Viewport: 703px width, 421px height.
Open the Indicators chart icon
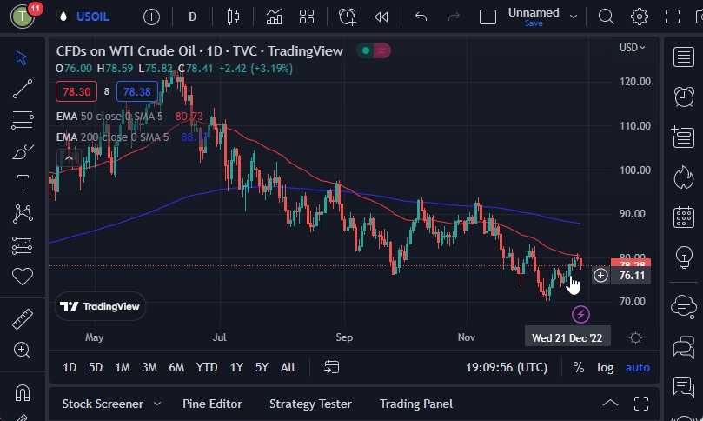tap(274, 17)
